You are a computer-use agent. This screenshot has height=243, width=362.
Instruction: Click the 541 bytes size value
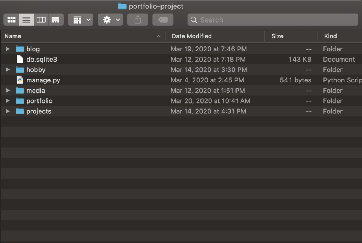point(296,80)
